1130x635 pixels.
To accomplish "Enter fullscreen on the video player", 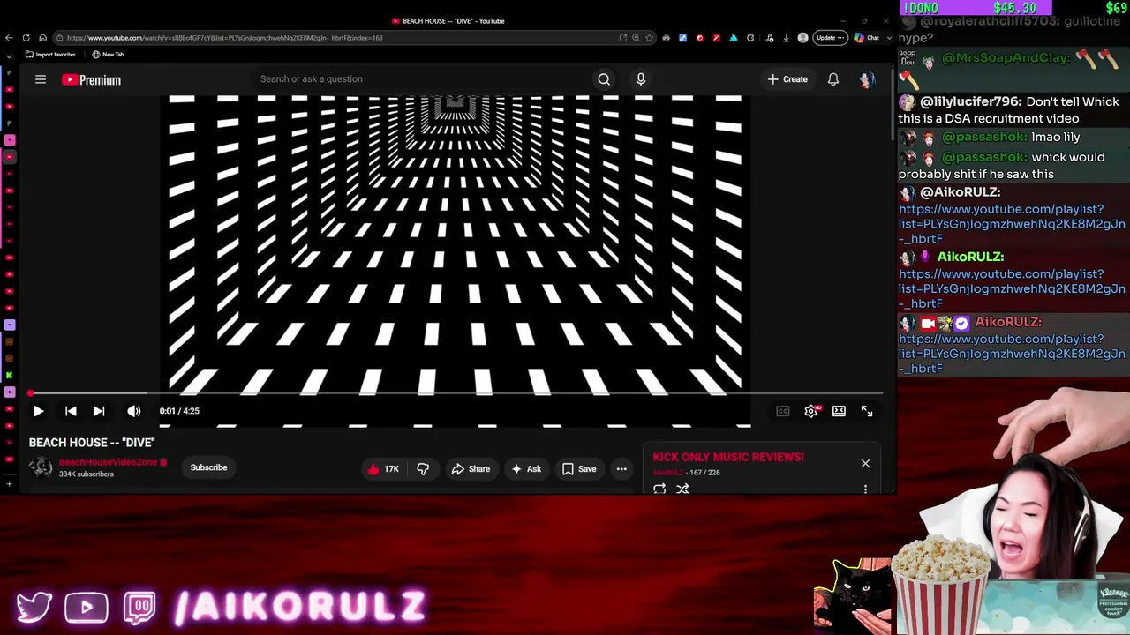I will tap(867, 411).
